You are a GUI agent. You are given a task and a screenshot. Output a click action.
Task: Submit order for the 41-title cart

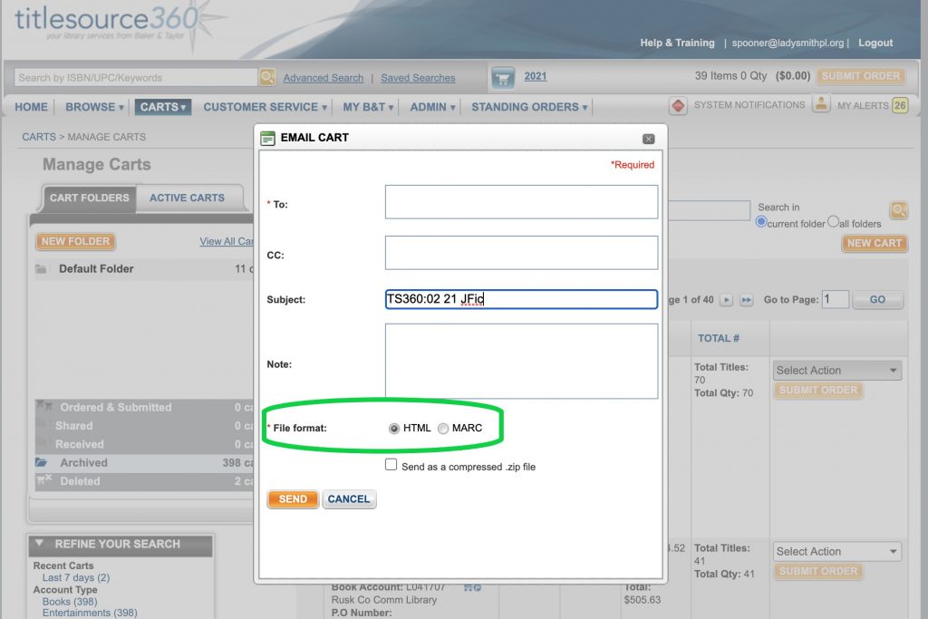(x=818, y=571)
